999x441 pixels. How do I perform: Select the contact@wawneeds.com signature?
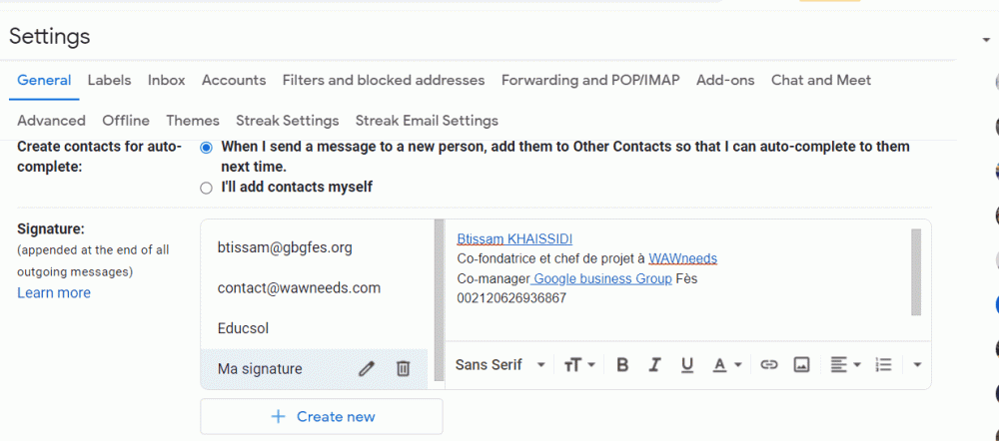(299, 287)
